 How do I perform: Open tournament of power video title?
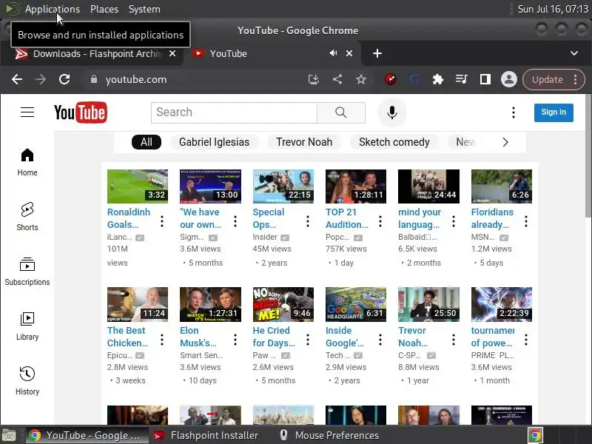click(x=493, y=337)
